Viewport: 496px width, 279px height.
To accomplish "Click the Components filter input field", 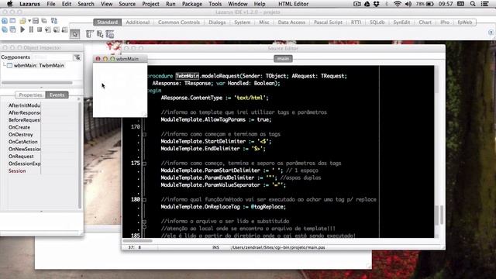I will coord(52,57).
